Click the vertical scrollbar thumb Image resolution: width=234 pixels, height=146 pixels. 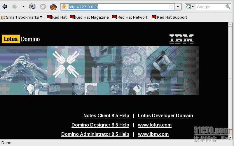(x=230, y=78)
